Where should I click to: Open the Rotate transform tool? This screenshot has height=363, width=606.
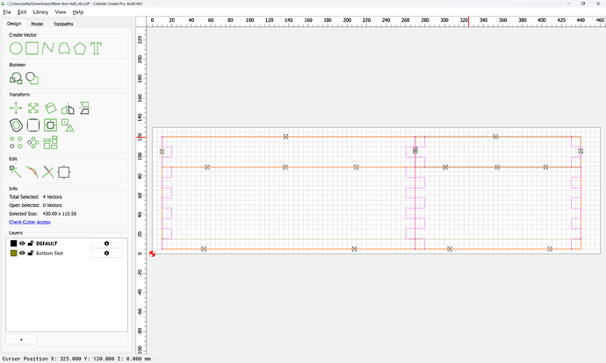pyautogui.click(x=51, y=109)
